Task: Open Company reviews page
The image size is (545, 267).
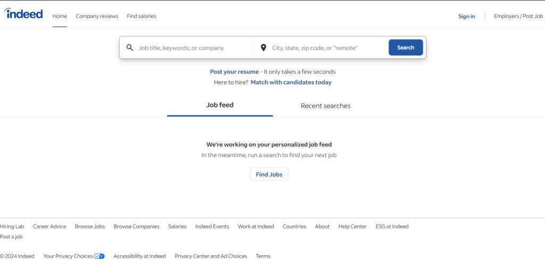Action: [97, 16]
